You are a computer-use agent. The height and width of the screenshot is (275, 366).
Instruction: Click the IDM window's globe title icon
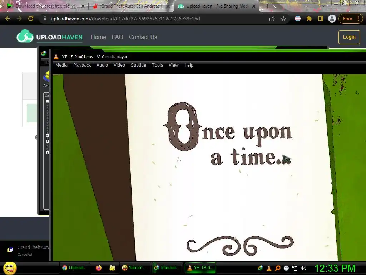(x=44, y=54)
